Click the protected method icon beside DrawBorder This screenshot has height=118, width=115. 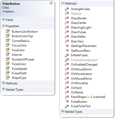click(67, 18)
